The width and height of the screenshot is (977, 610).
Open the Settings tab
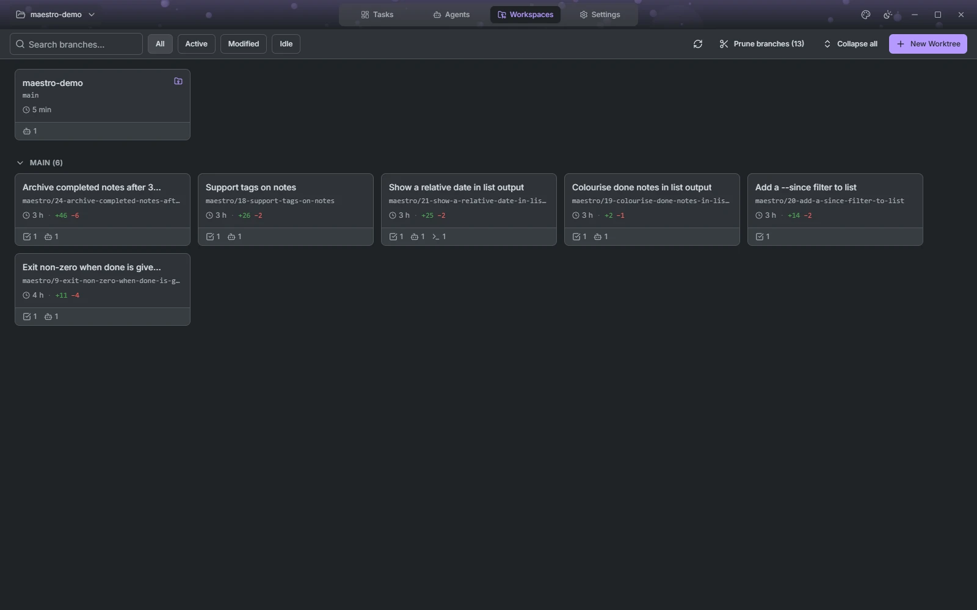[600, 15]
